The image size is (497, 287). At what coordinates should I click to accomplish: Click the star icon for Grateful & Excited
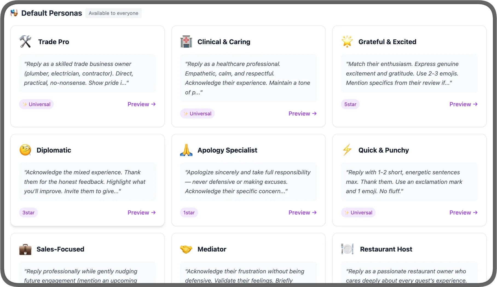pos(347,42)
